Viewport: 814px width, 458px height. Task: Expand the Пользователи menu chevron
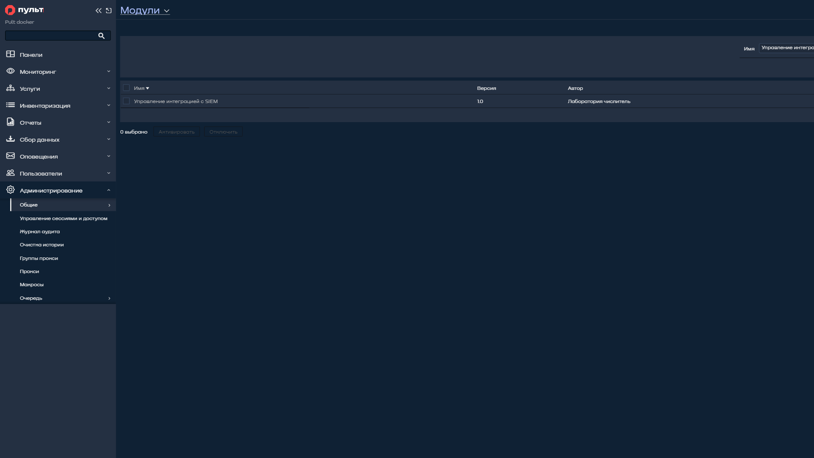(109, 173)
